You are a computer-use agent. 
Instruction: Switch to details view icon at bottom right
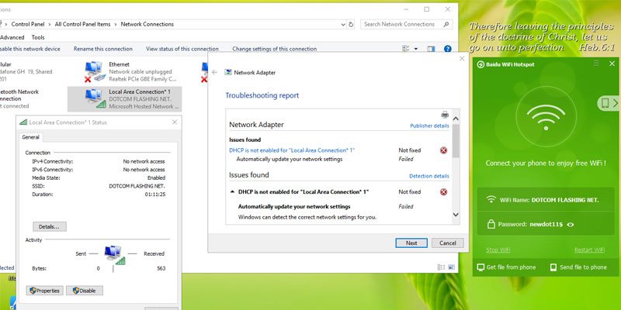click(x=441, y=267)
